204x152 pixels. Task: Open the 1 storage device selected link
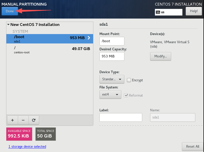click(x=27, y=147)
